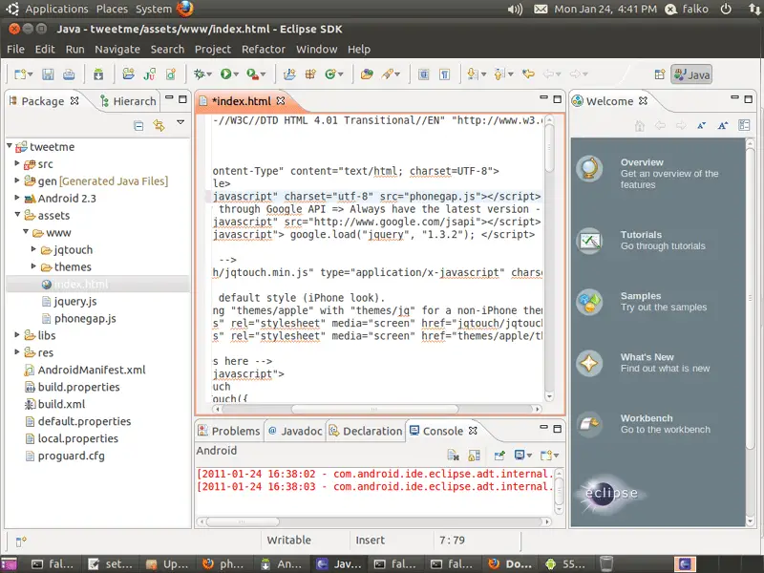This screenshot has height=573, width=764.
Task: Click the Previous Annotation icon
Action: (x=499, y=74)
